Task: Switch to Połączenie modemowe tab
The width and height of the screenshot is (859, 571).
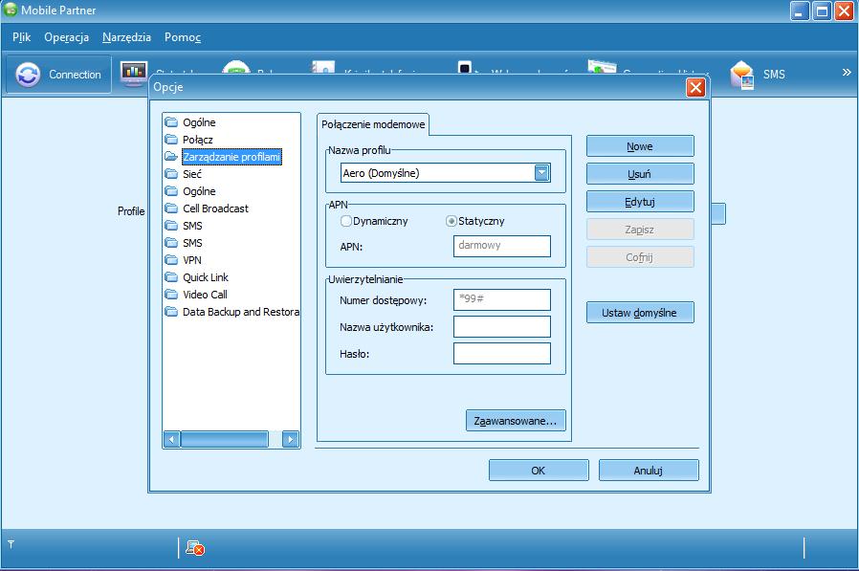Action: [373, 124]
